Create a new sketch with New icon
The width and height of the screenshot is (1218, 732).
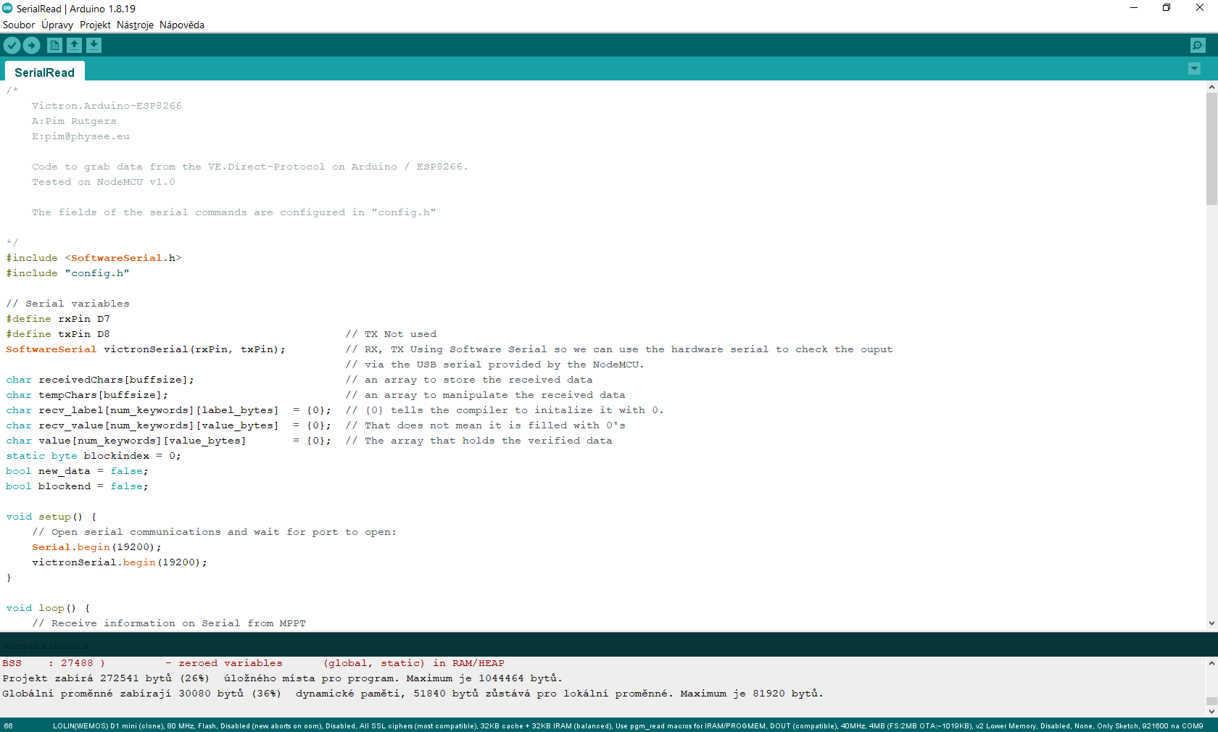54,46
